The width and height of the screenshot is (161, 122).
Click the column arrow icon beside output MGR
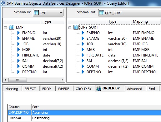[83, 50]
